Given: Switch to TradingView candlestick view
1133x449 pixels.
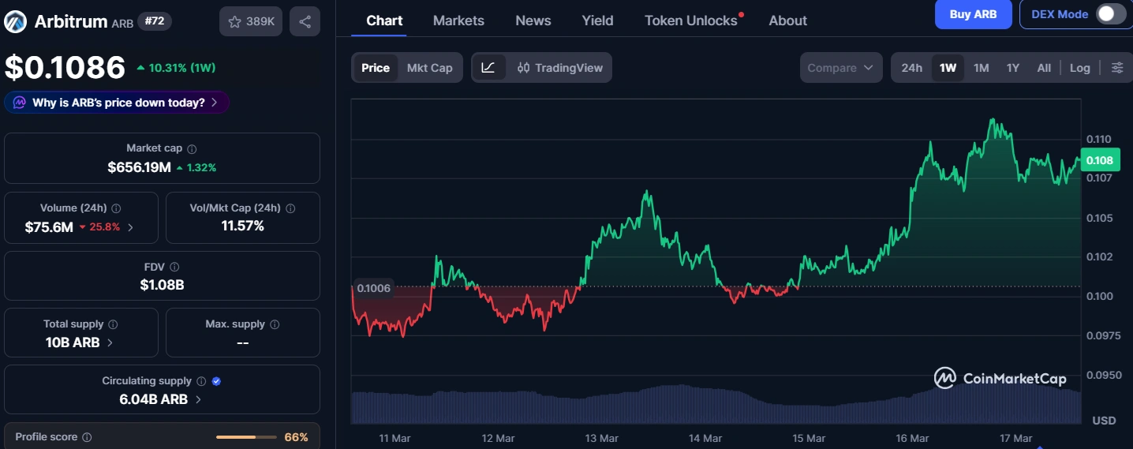Looking at the screenshot, I should (560, 68).
